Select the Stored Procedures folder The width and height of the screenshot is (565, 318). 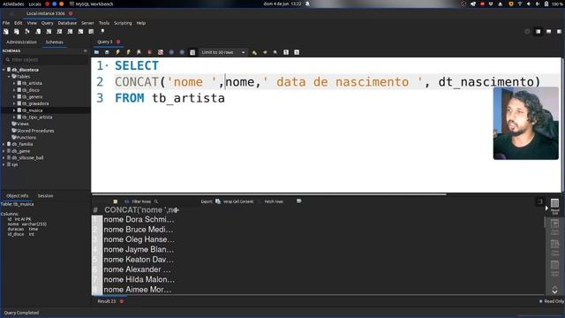pyautogui.click(x=35, y=131)
